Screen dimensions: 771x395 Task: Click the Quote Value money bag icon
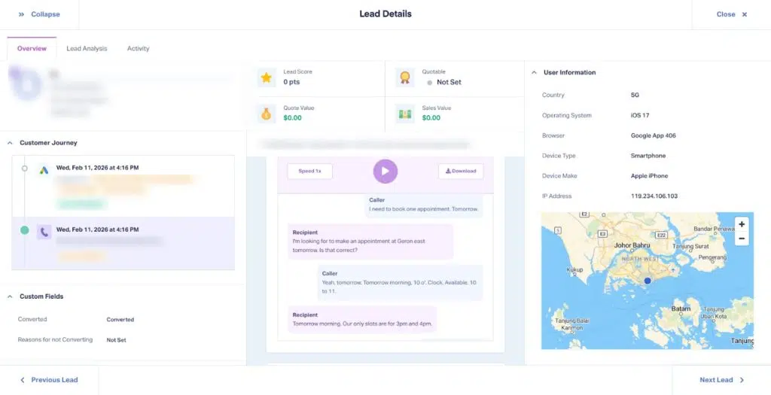coord(266,114)
